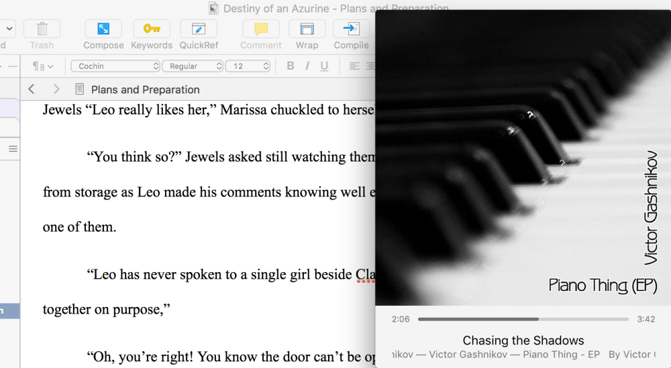The image size is (671, 368).
Task: Click the word "Marissa" in the manuscript
Action: [x=243, y=110]
